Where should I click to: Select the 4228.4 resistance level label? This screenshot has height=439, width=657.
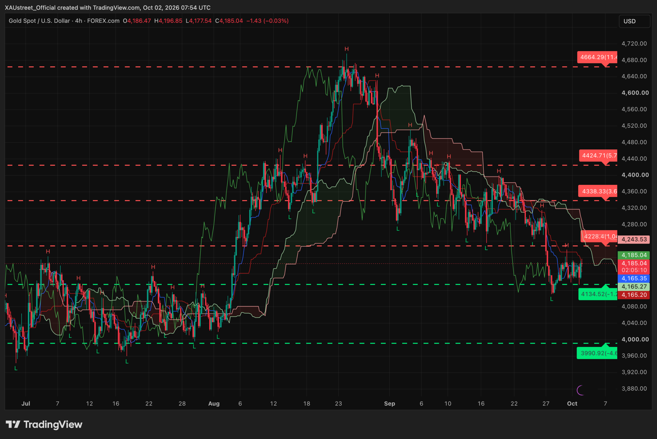click(x=599, y=236)
